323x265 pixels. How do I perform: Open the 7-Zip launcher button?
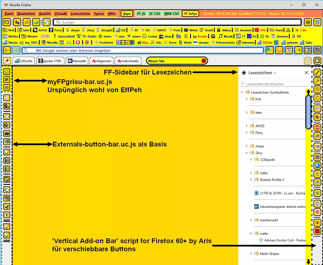pos(7,125)
